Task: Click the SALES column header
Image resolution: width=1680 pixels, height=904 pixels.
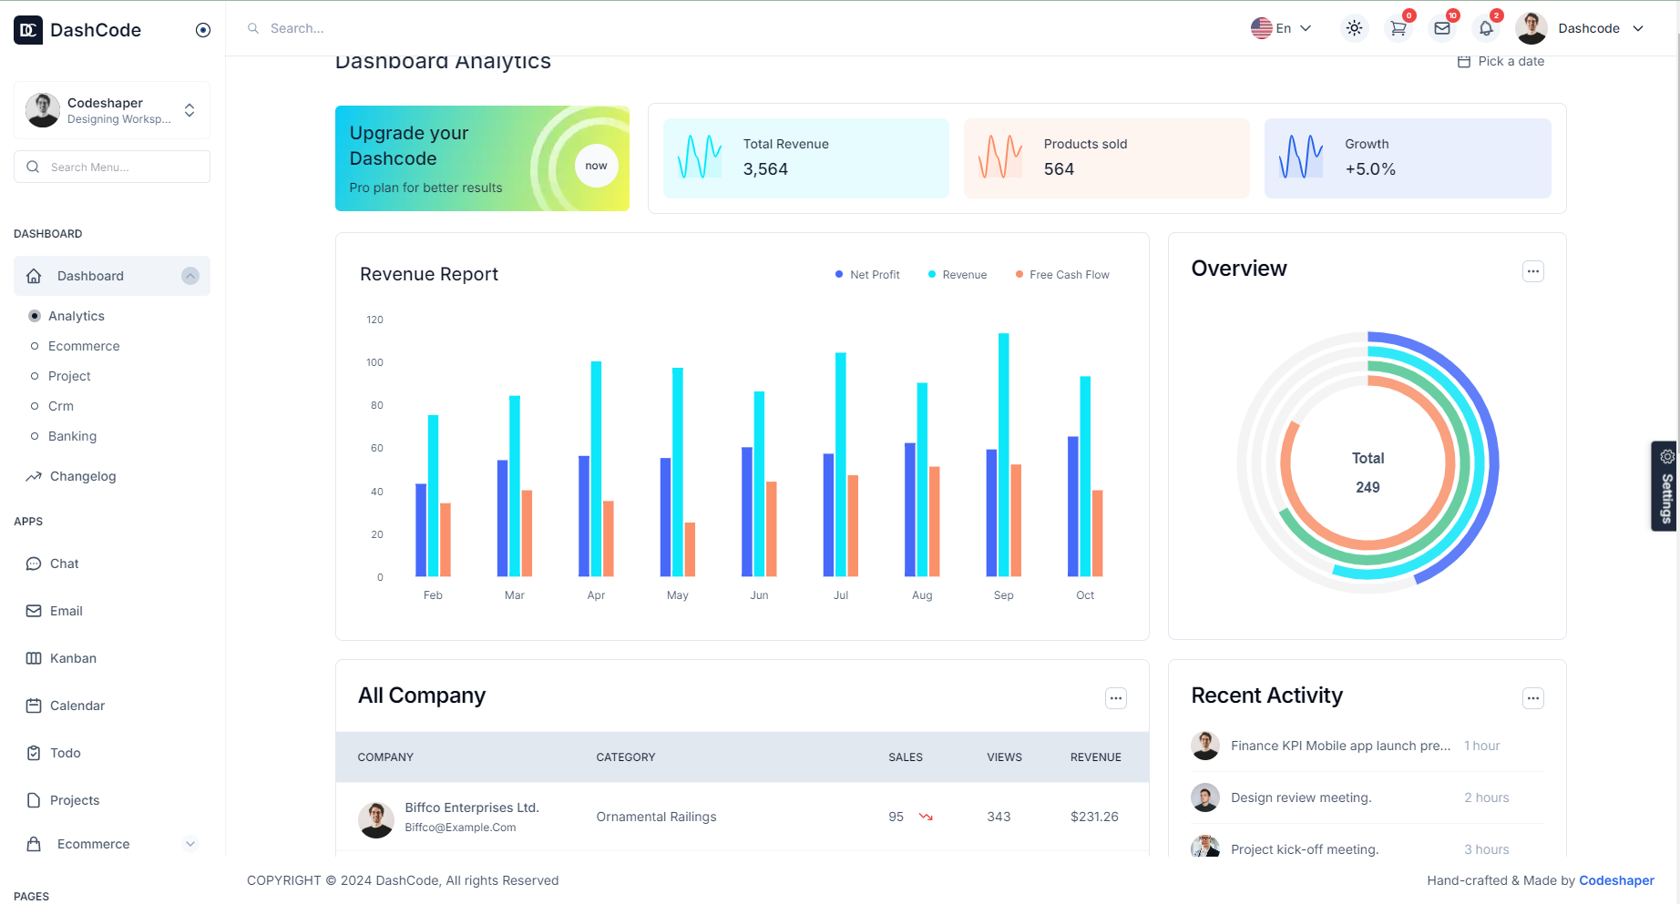Action: tap(906, 757)
